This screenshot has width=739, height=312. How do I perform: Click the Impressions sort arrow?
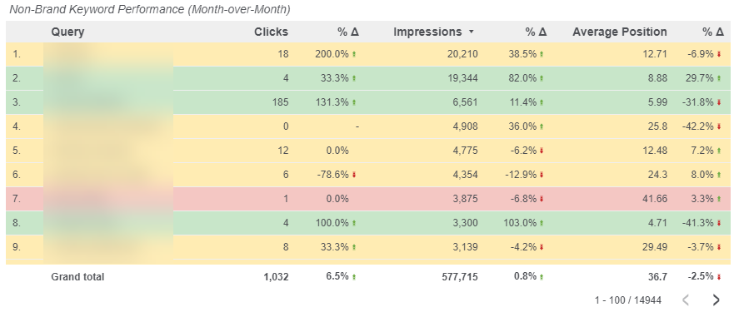pos(471,32)
